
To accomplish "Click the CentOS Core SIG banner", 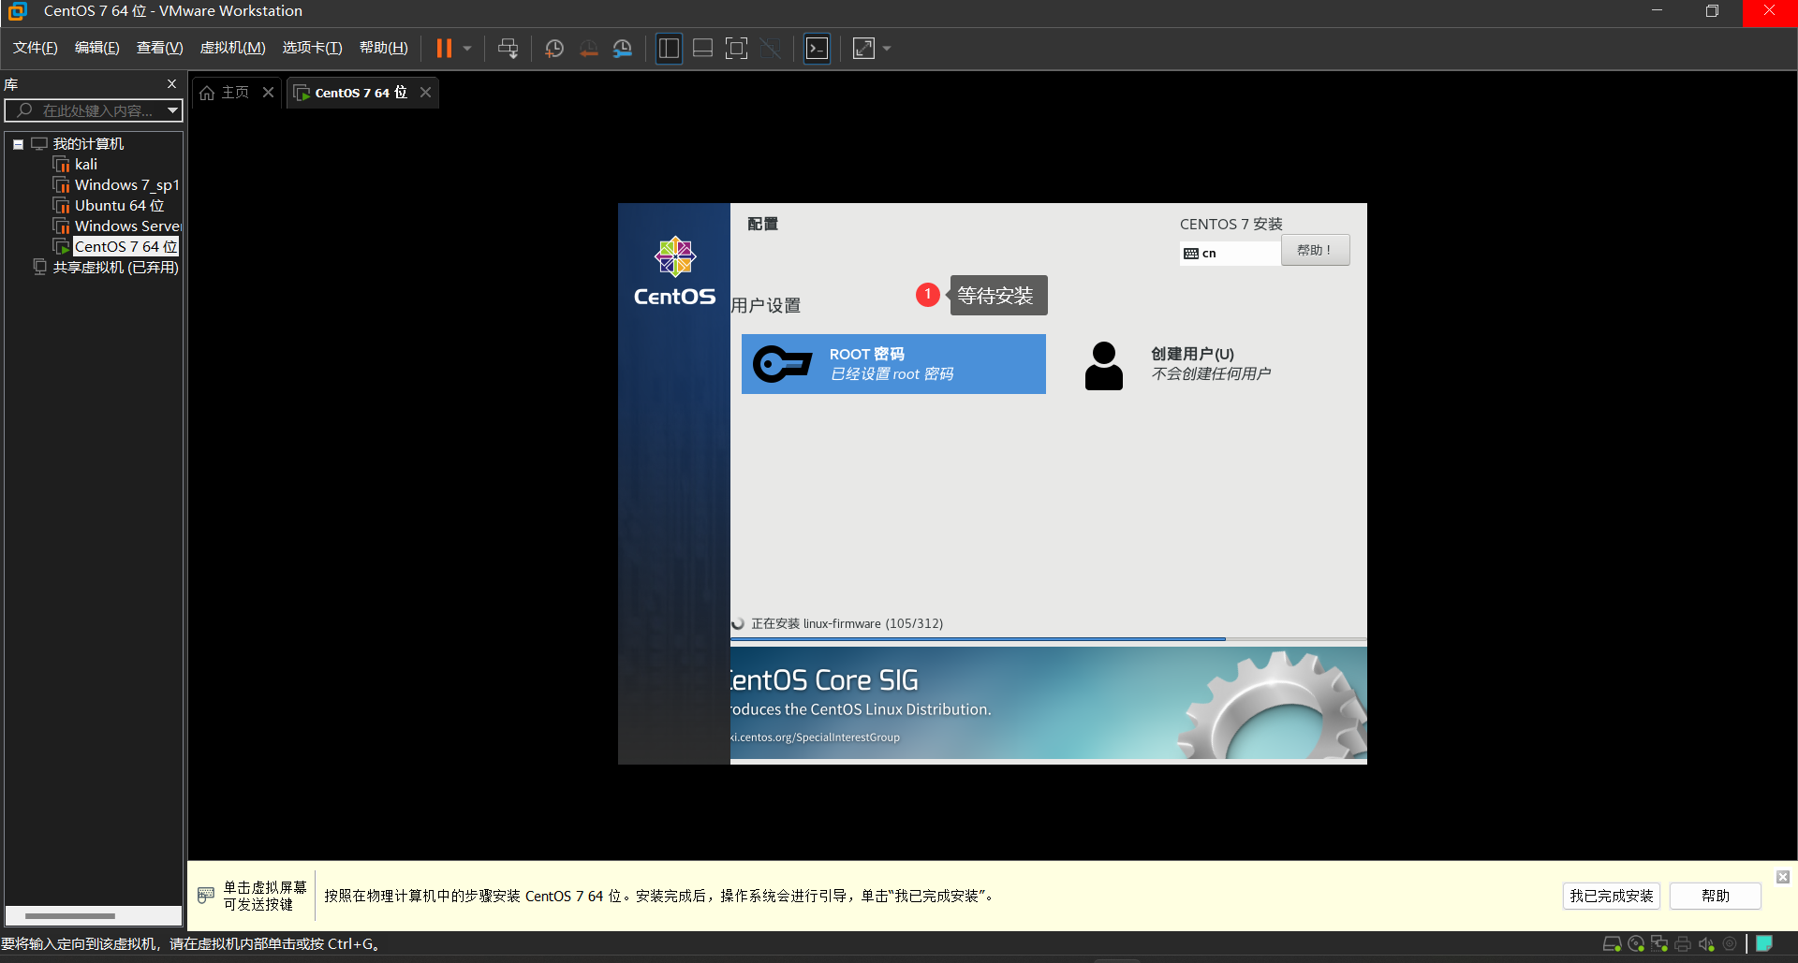I will 1048,704.
